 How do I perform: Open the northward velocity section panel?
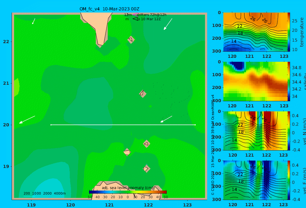pos(255,131)
